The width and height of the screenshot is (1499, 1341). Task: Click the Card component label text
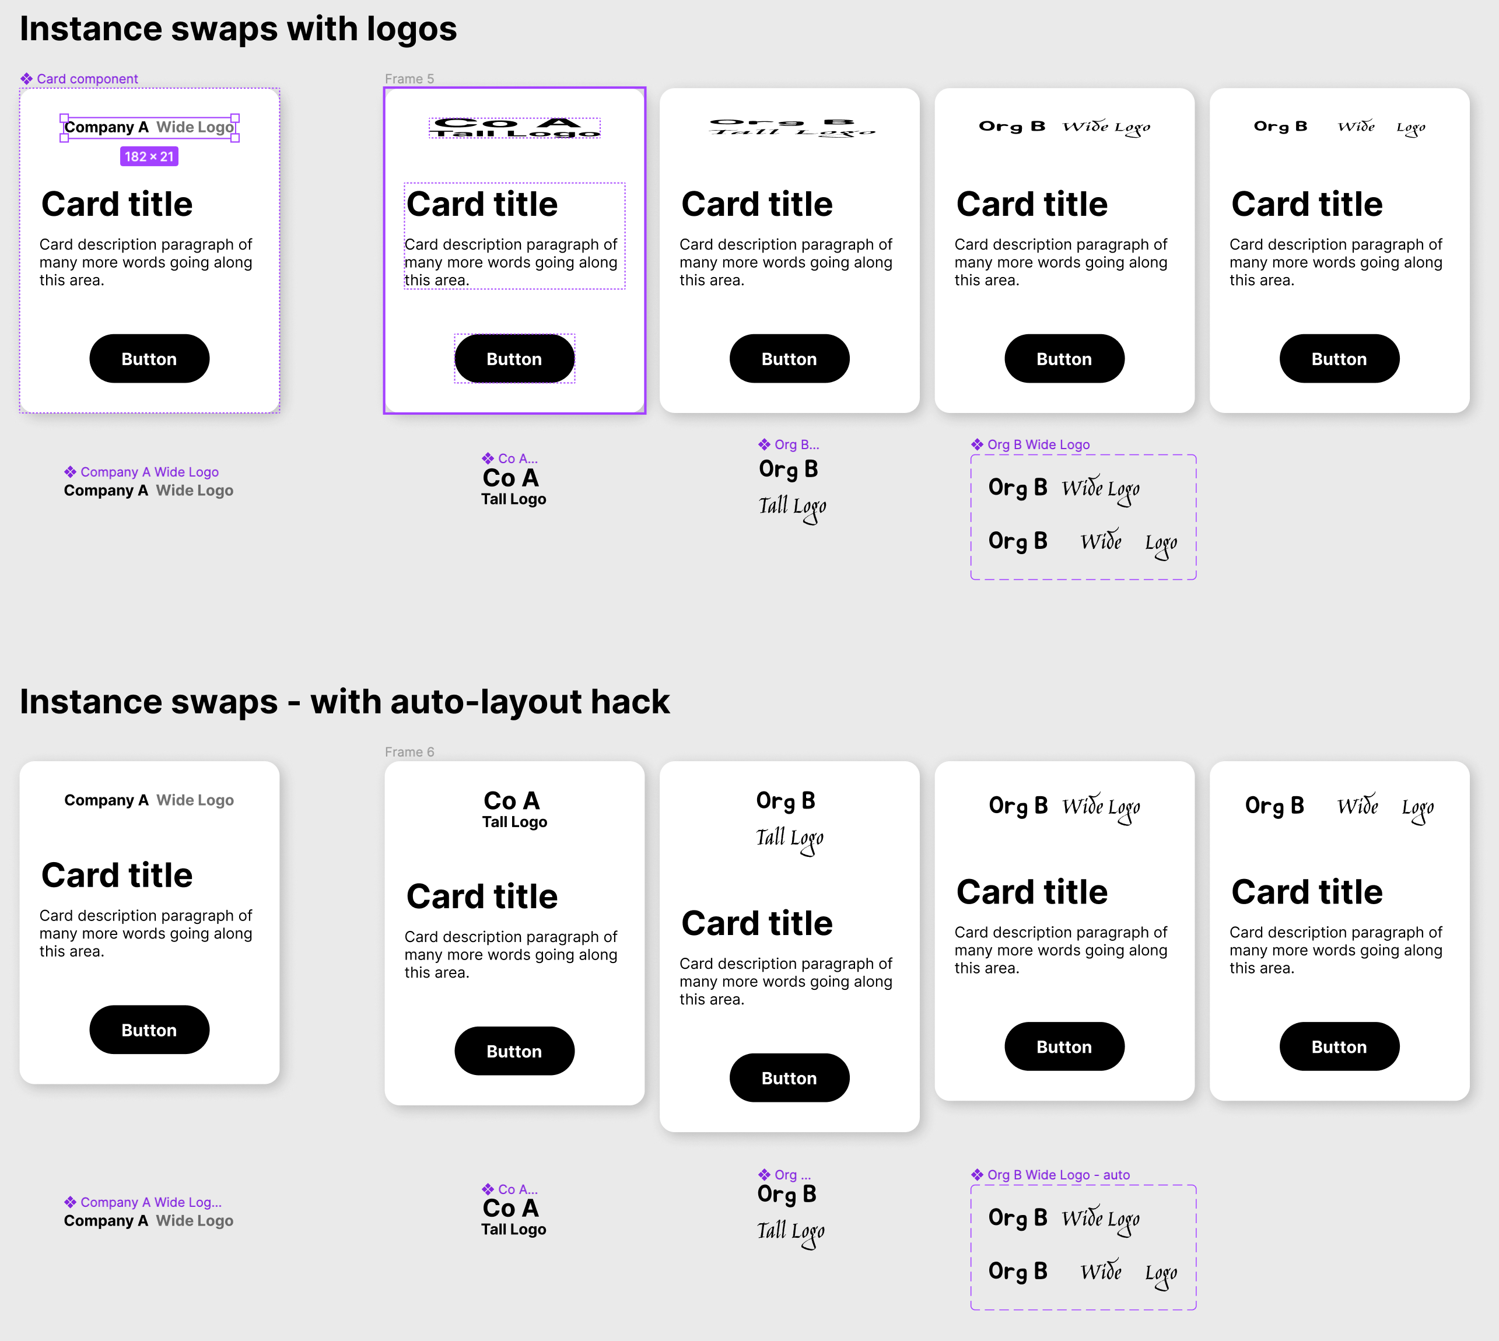pyautogui.click(x=87, y=79)
